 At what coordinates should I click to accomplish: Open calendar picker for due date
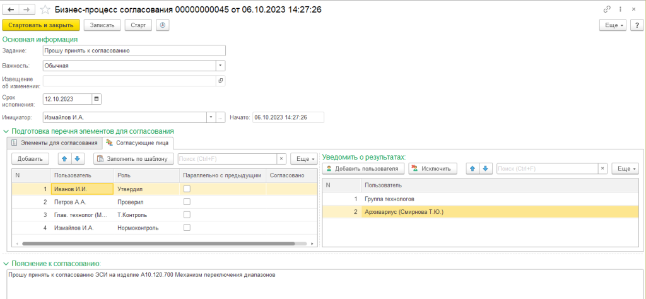(x=97, y=98)
